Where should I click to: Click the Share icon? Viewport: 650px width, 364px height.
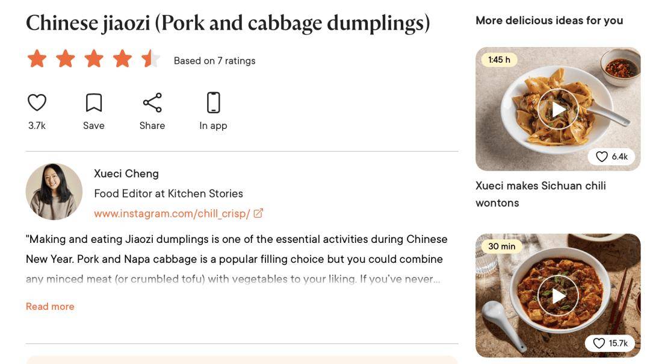coord(152,102)
